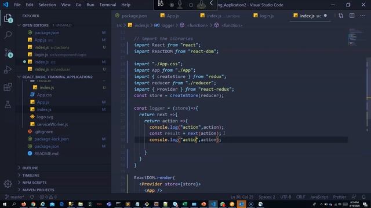Image resolution: width=371 pixels, height=208 pixels.
Task: Click the VS Code logo icon
Action: pyautogui.click(x=5, y=5)
